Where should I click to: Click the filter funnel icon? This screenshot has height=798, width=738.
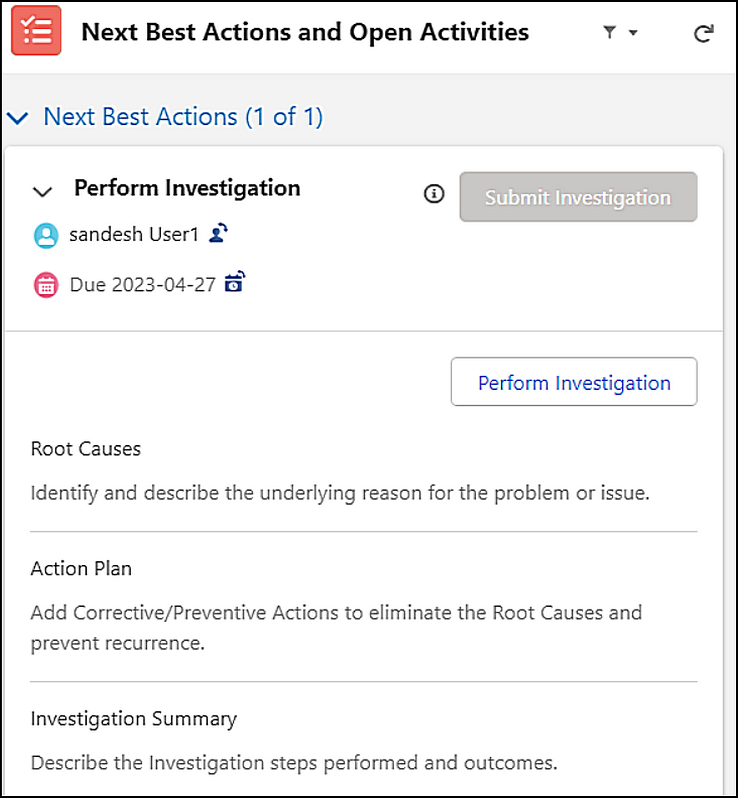609,32
